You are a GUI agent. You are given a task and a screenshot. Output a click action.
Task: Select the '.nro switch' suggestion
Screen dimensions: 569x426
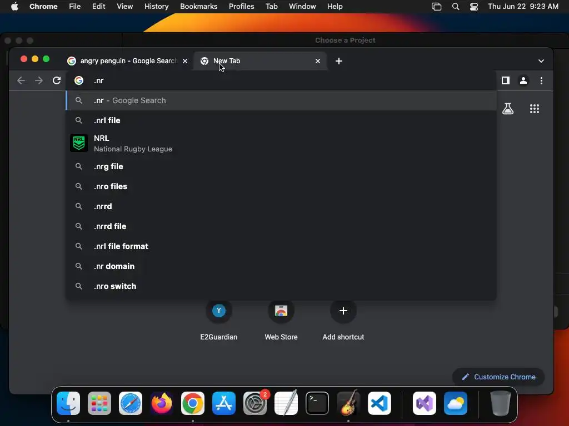281,286
